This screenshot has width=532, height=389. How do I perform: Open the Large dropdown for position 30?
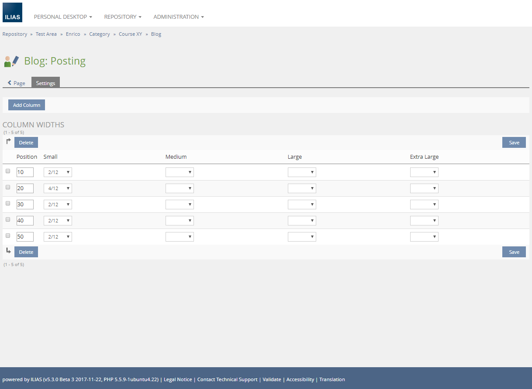302,205
